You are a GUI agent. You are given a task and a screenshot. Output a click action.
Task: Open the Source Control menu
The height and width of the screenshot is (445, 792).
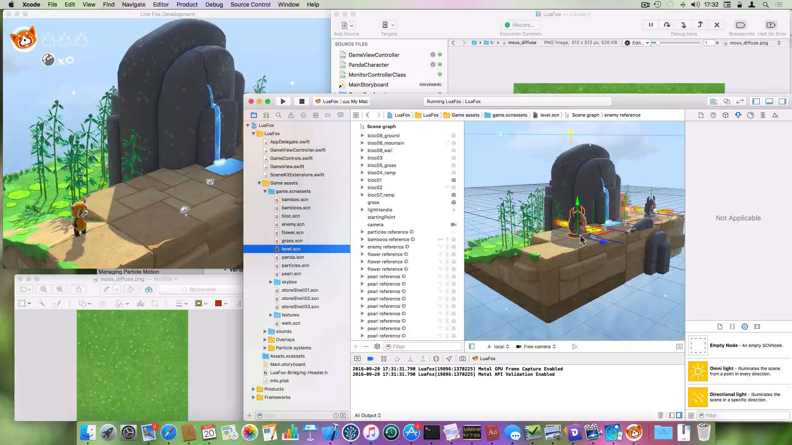coord(250,5)
